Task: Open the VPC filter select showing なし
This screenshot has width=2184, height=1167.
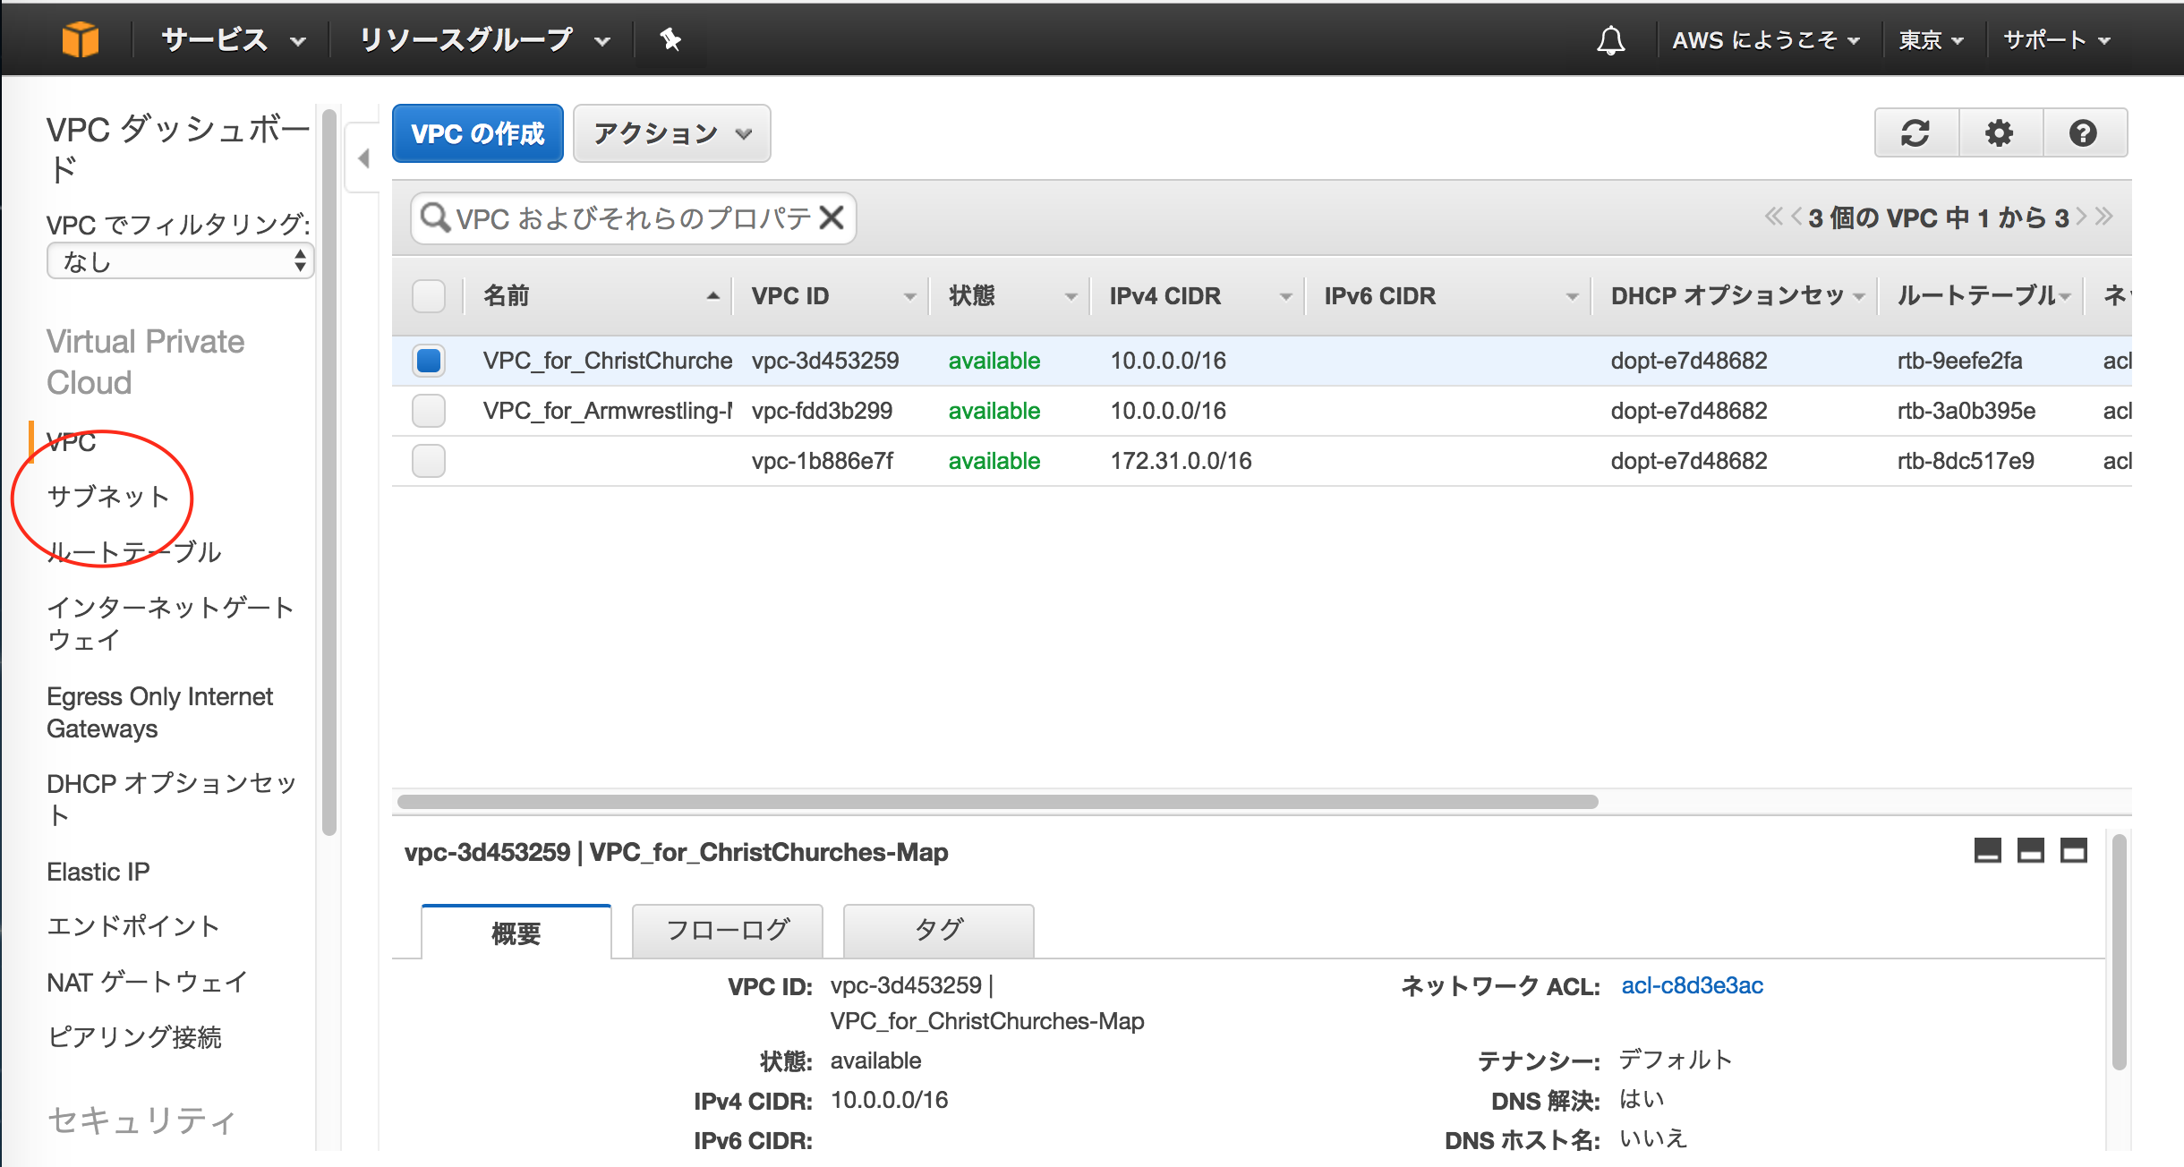Action: pos(180,261)
